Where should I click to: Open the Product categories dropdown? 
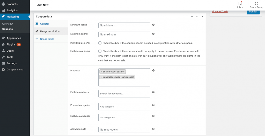(124, 106)
